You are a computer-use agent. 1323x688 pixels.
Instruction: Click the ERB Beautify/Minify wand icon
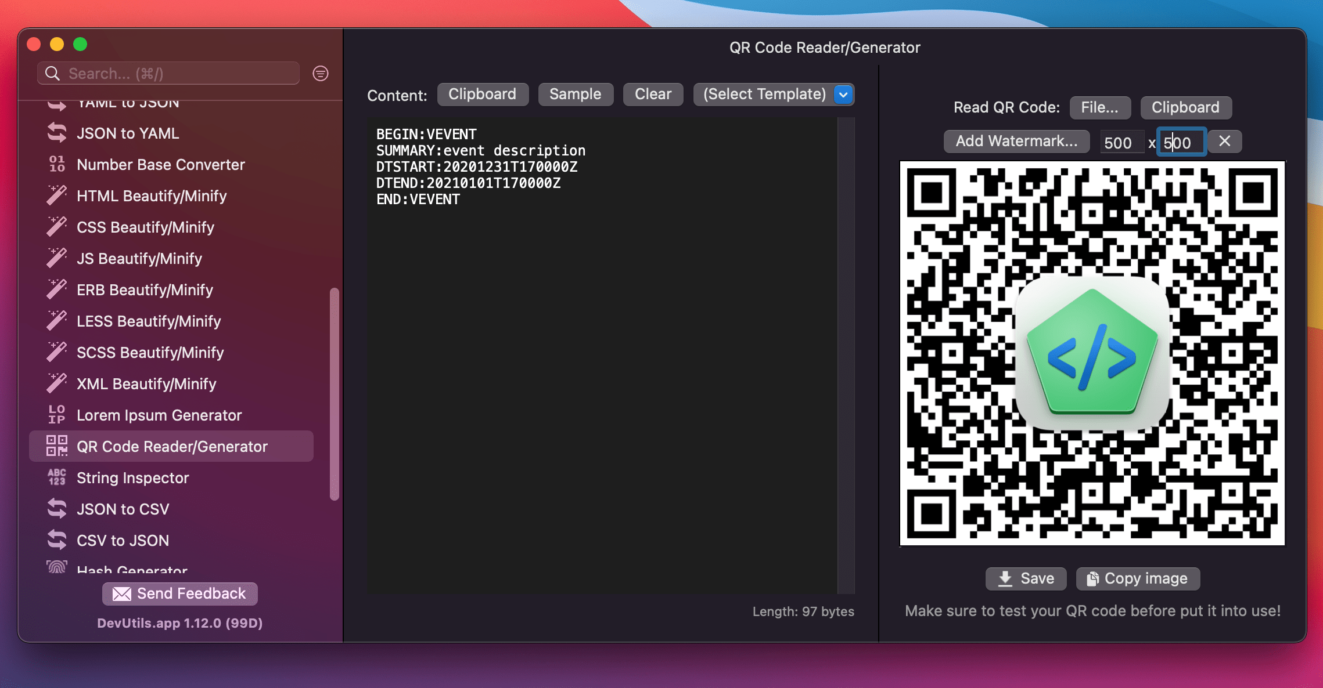57,289
